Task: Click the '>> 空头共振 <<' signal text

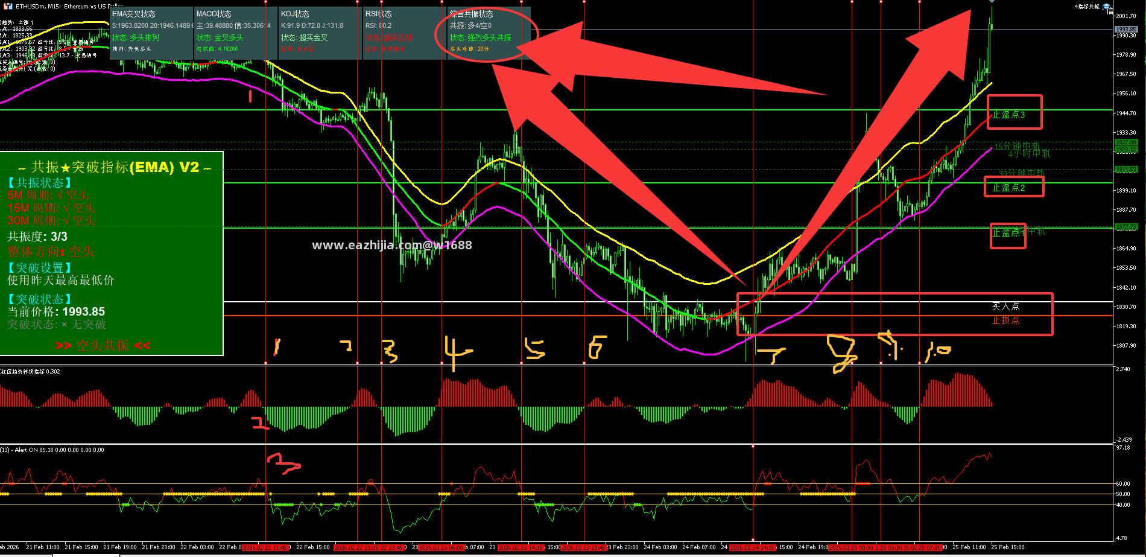Action: 103,345
